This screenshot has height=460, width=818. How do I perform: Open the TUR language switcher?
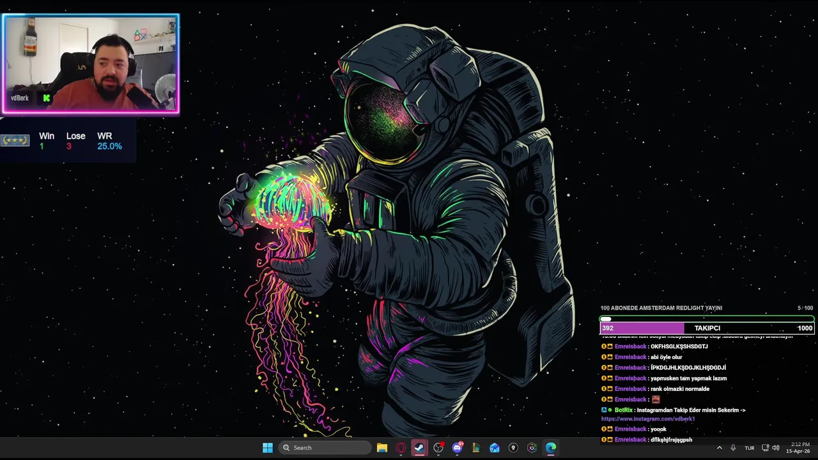(749, 448)
